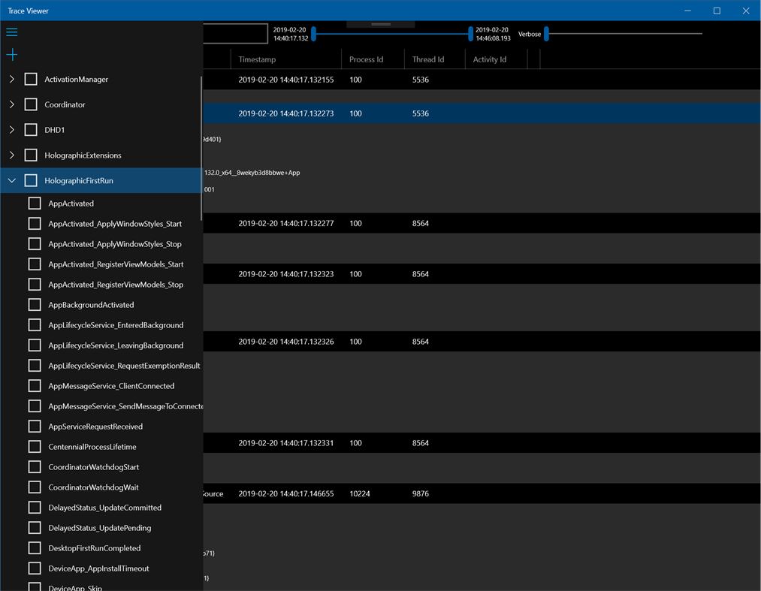This screenshot has width=761, height=591.
Task: Click the Verbose level label
Action: point(530,34)
